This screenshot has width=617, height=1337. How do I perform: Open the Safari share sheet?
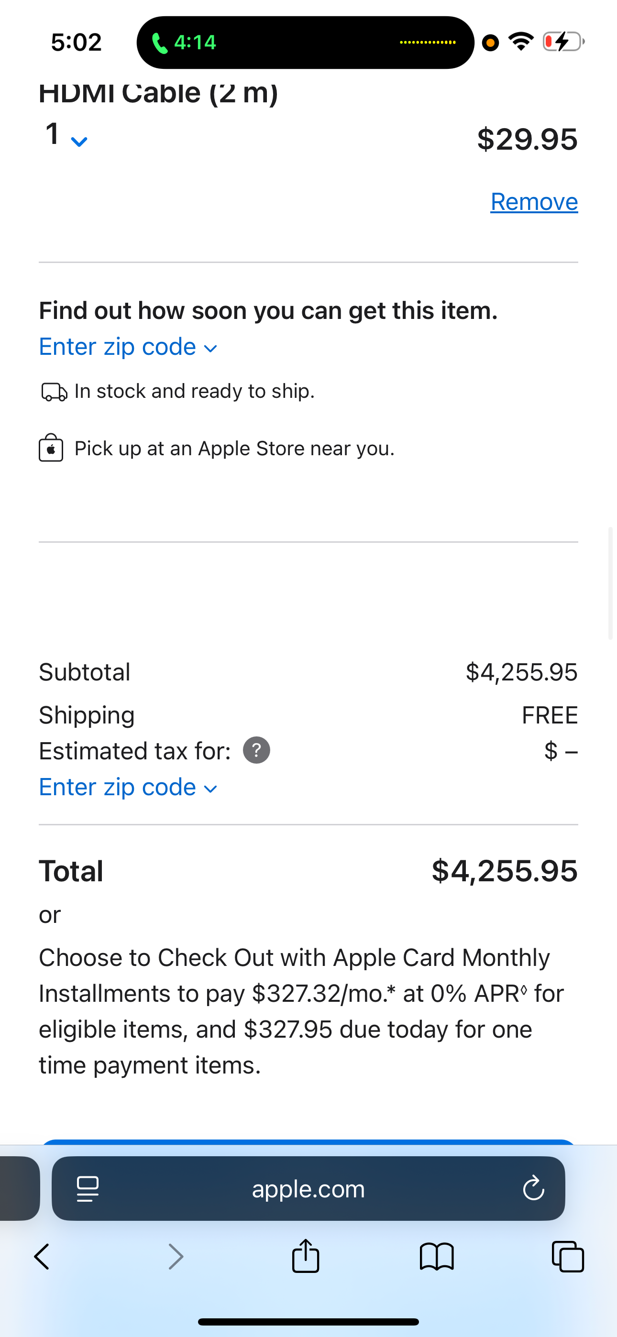point(305,1256)
